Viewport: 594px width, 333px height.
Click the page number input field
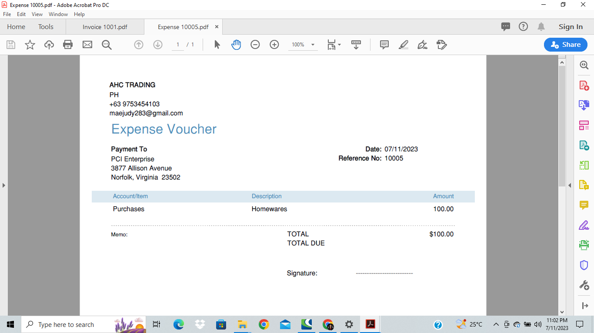tap(178, 45)
